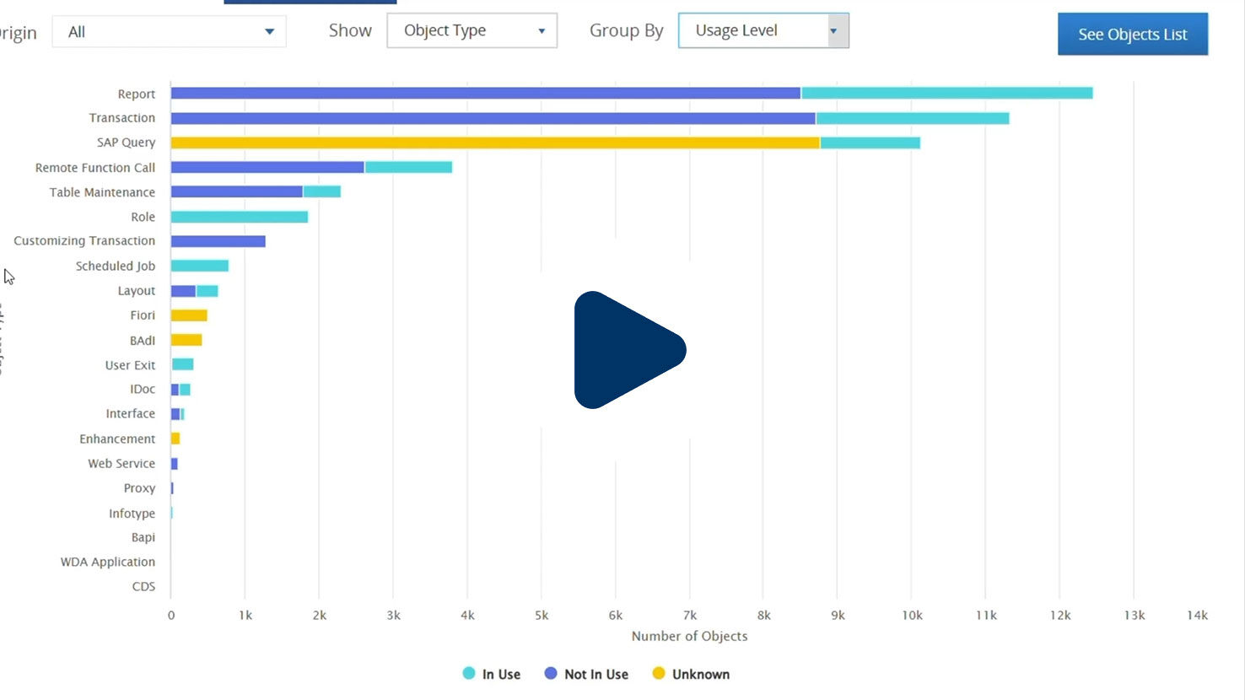Toggle the In Use legend item
The image size is (1245, 700).
point(492,674)
